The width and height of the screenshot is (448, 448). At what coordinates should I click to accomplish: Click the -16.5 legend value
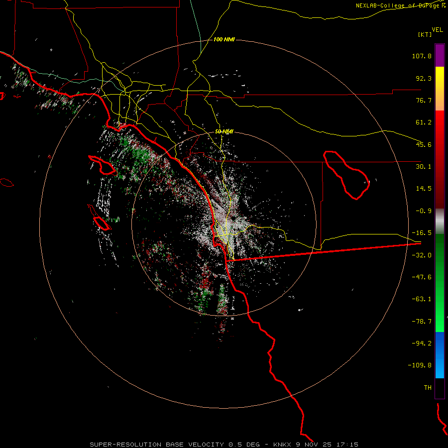point(422,233)
